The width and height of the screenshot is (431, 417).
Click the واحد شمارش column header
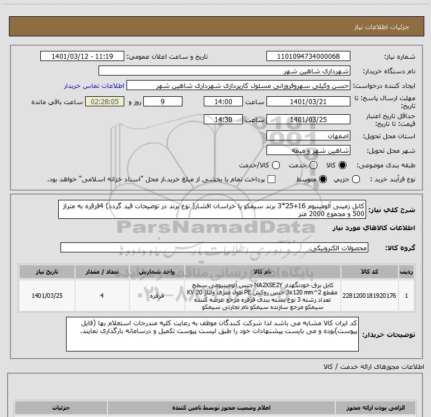[157, 271]
